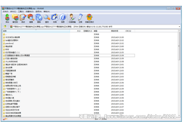Open the 注释 (Comment) pencil icon
Image resolution: width=187 pixels, height=122 pixels.
(80, 18)
